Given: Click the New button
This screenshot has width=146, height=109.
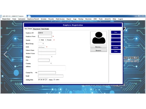Looking at the screenshot, I should [116, 32].
